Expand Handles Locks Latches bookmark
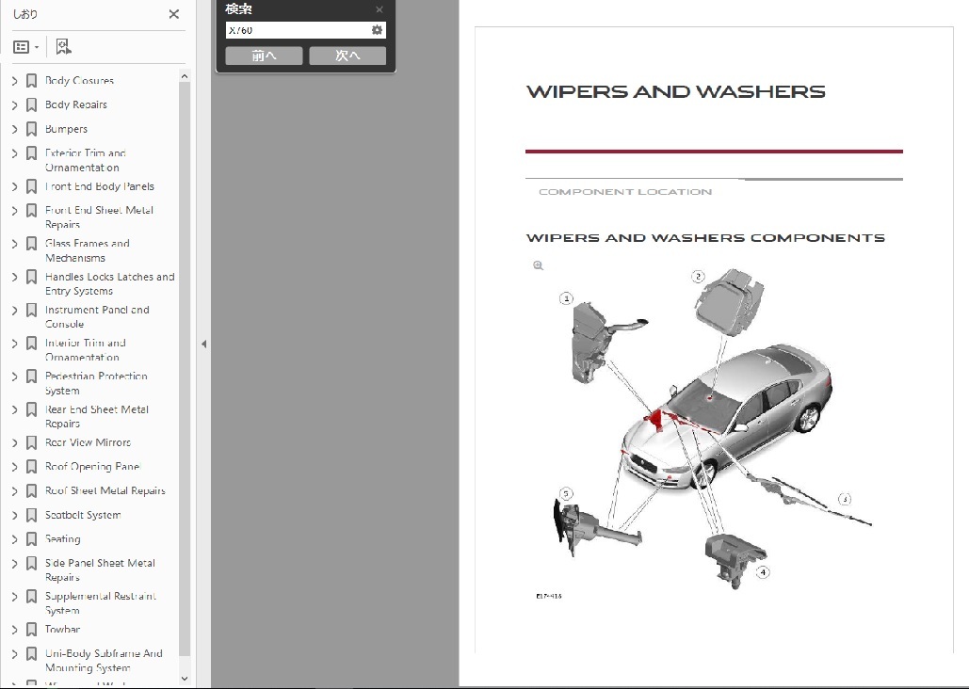969x689 pixels. 15,277
